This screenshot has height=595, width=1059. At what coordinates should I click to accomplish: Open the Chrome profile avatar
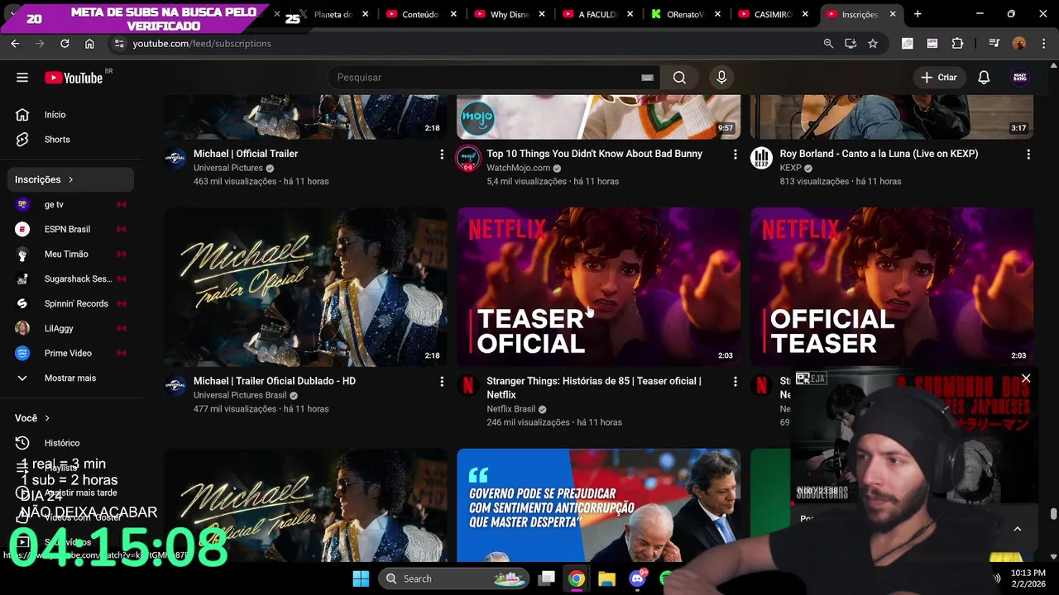[x=1019, y=43]
